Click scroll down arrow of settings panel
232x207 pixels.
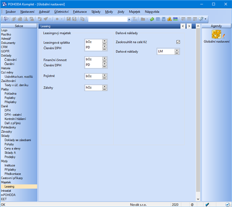[198, 199]
